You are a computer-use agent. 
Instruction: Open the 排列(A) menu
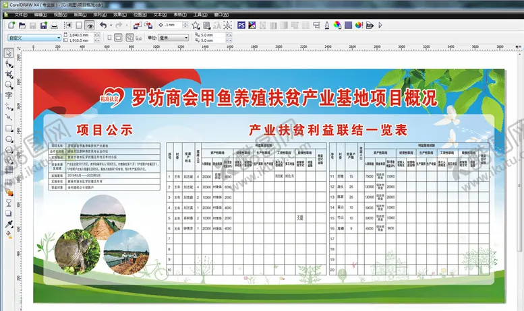(100, 15)
